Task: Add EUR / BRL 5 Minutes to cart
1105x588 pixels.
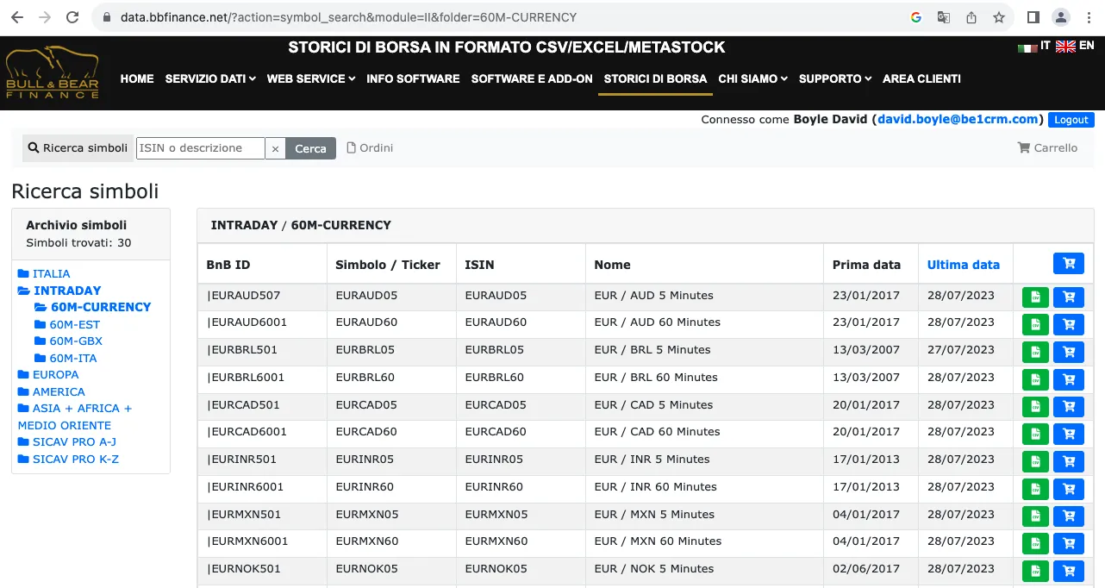Action: tap(1069, 353)
